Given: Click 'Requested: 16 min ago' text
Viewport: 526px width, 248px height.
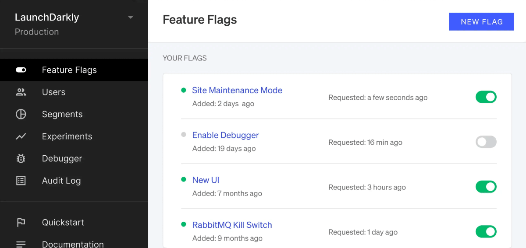Looking at the screenshot, I should 365,142.
